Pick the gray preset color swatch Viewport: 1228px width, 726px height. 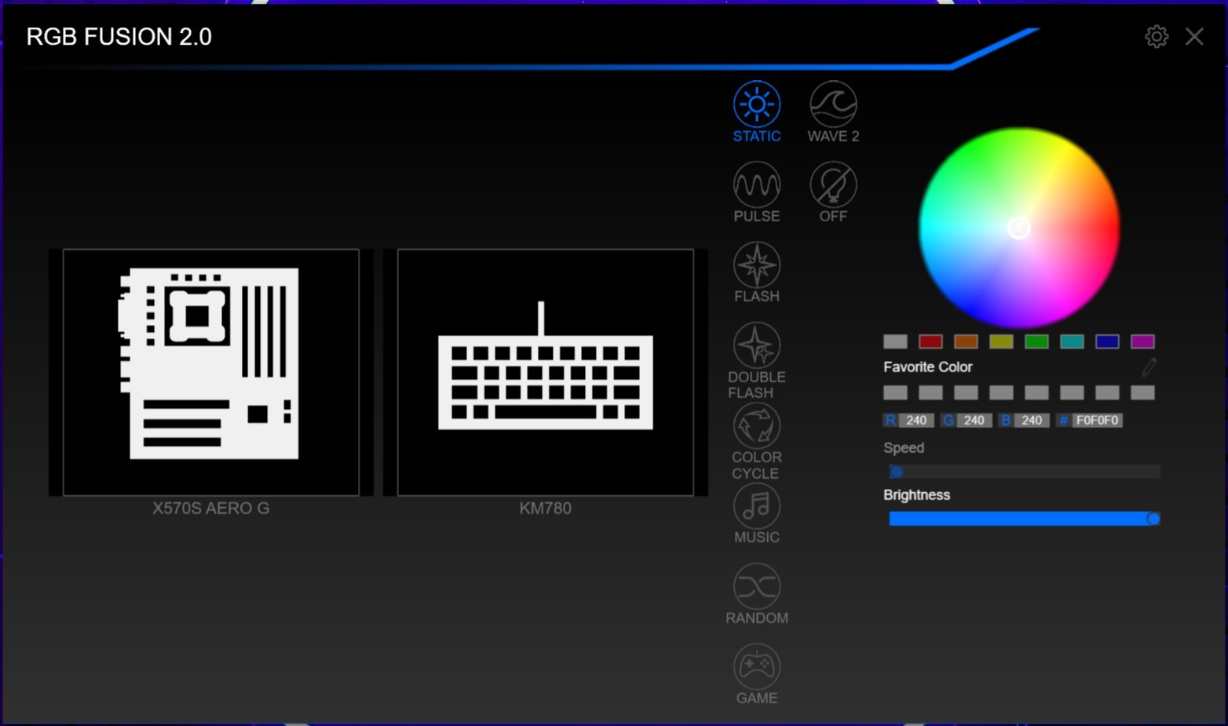(x=895, y=341)
